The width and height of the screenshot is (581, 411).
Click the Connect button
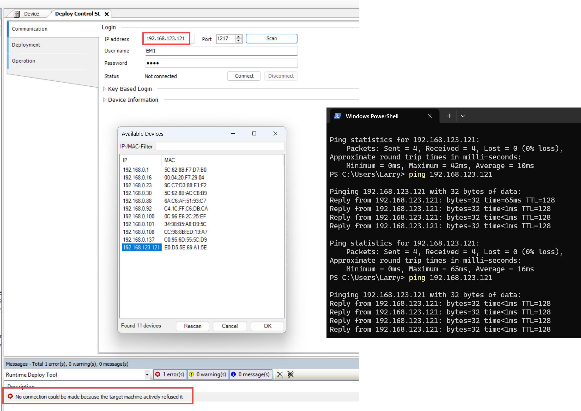point(244,76)
